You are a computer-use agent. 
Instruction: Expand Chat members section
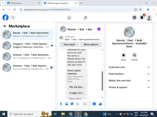(129, 74)
